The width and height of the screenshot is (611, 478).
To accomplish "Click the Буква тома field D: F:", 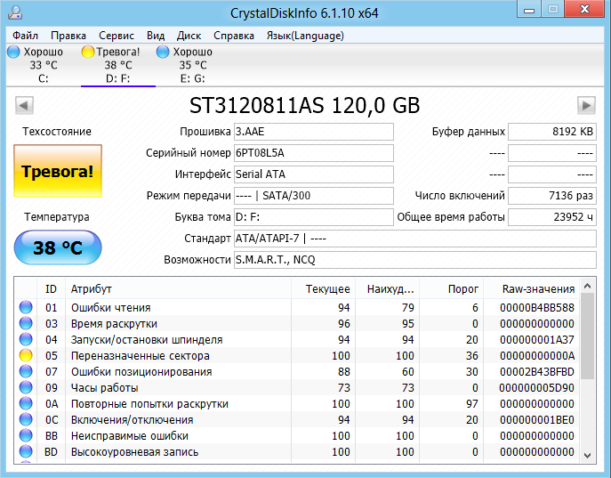I will [x=314, y=217].
